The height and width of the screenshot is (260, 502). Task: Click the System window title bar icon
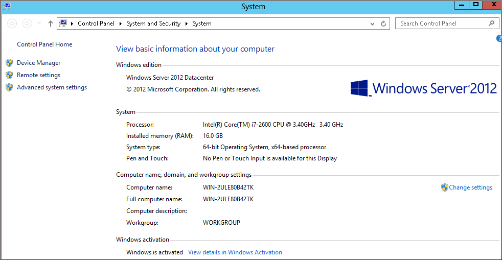pyautogui.click(x=7, y=7)
